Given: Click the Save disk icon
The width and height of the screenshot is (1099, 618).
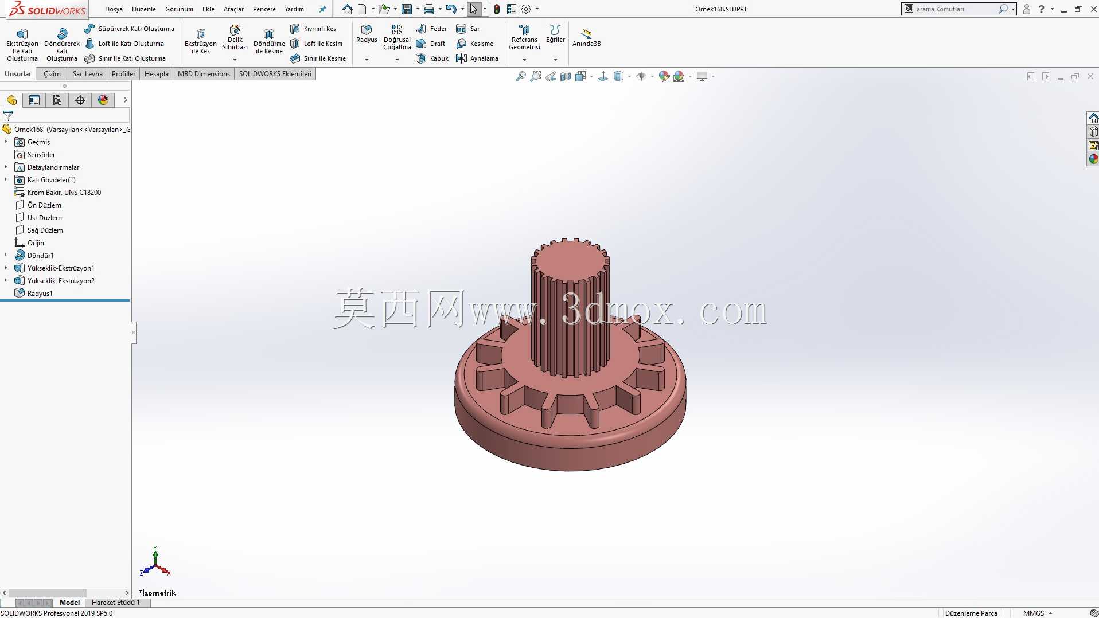Looking at the screenshot, I should (407, 9).
